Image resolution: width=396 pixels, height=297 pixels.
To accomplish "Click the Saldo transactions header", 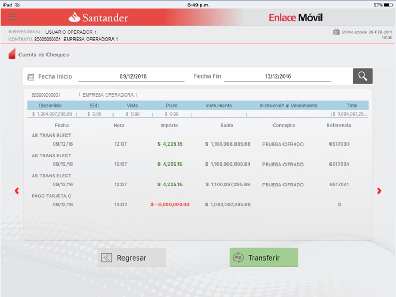I will click(x=227, y=125).
